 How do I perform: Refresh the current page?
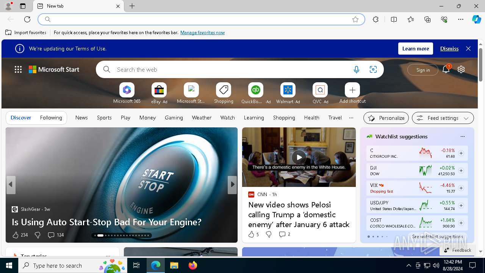[x=27, y=19]
